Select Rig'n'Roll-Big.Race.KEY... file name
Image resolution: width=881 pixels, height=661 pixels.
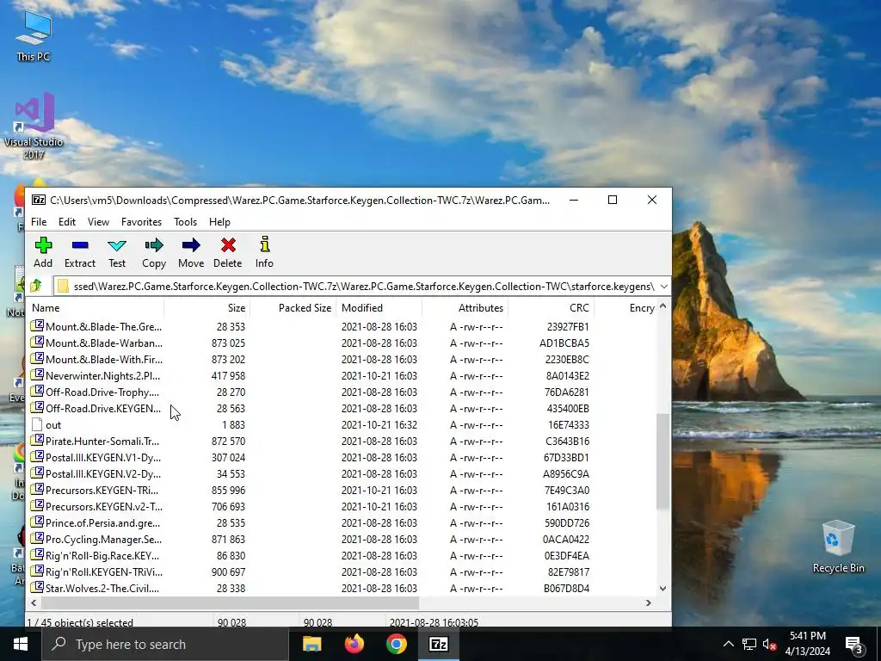[x=102, y=556]
